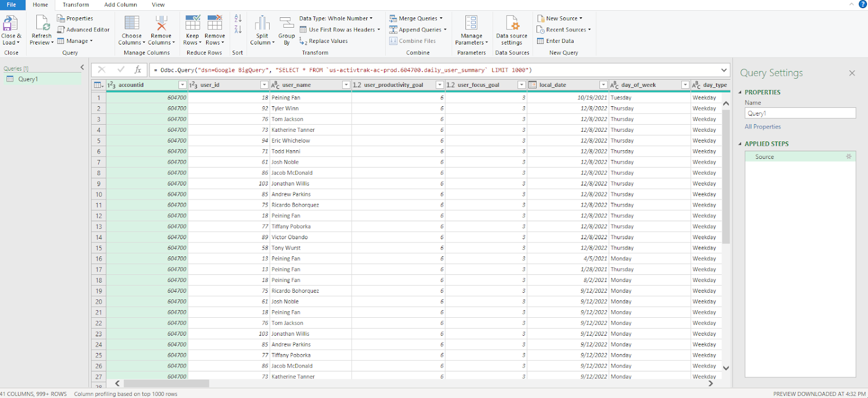Click the Keep Rows icon
The height and width of the screenshot is (398, 868).
(x=193, y=23)
